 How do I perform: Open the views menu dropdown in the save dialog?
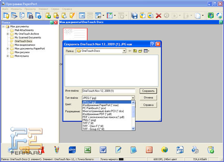[147, 51]
